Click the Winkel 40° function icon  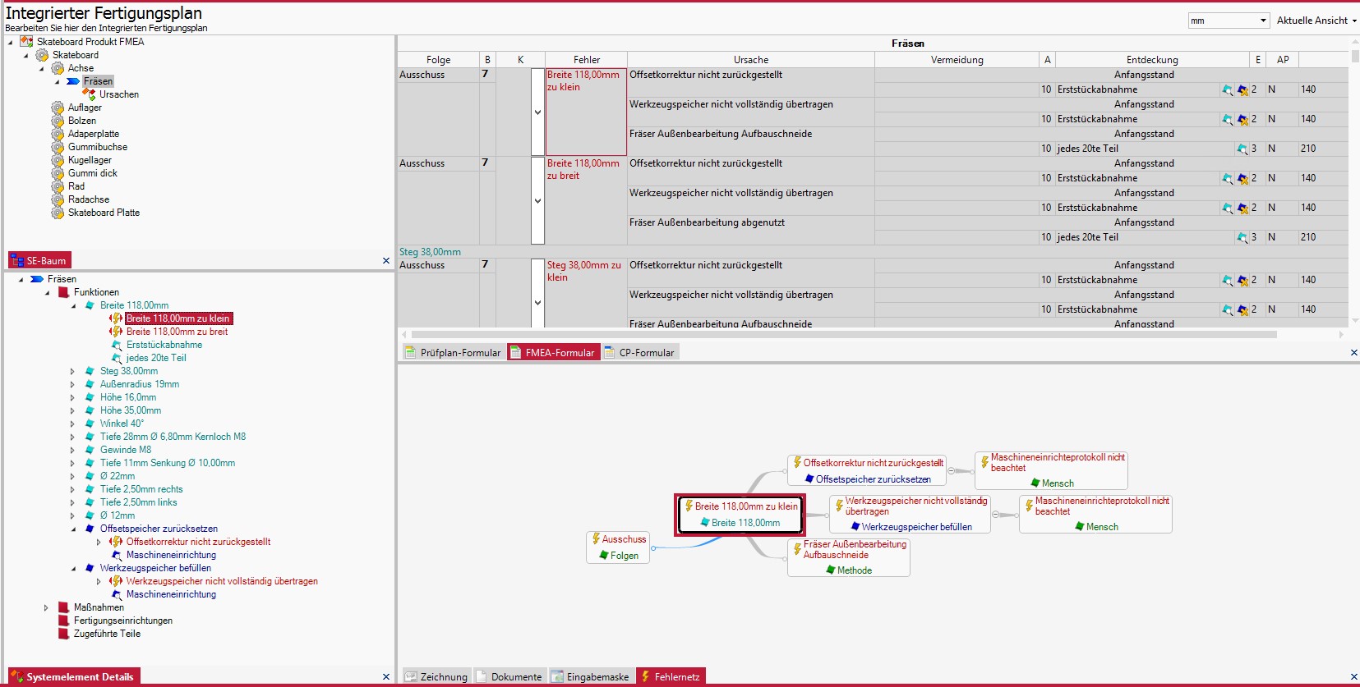click(x=90, y=424)
